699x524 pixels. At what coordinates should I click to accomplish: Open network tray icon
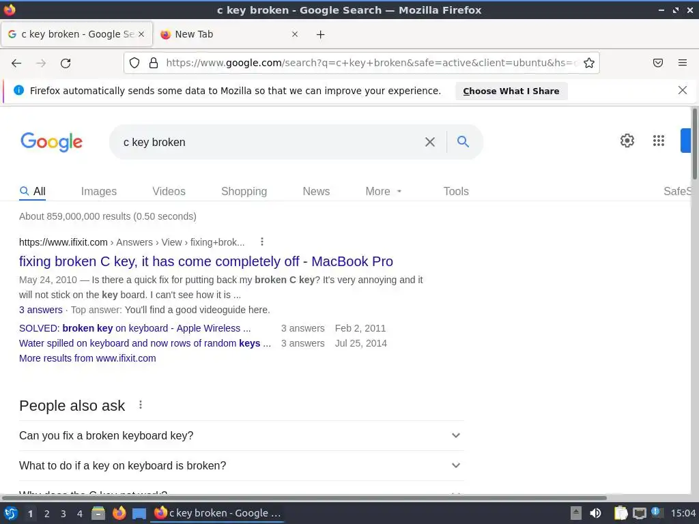point(639,513)
